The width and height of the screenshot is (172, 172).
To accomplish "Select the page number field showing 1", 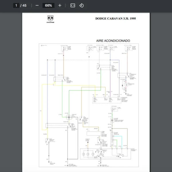I will point(16,5).
